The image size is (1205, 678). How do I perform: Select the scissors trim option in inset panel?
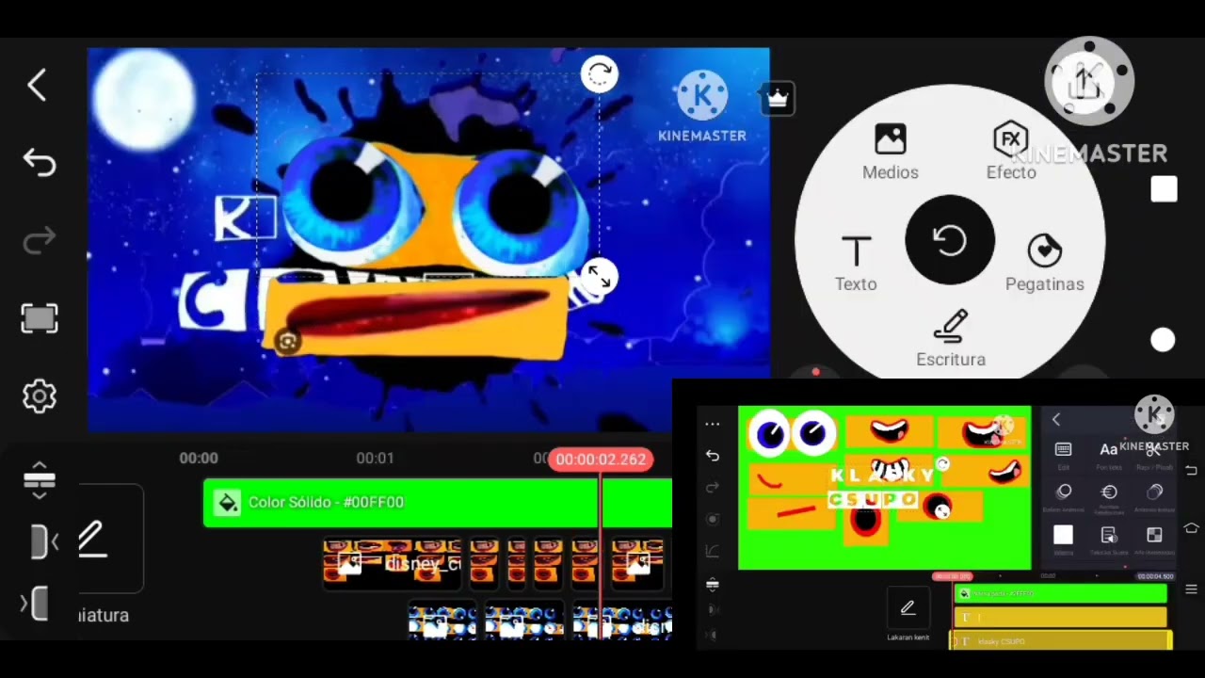tap(1154, 454)
